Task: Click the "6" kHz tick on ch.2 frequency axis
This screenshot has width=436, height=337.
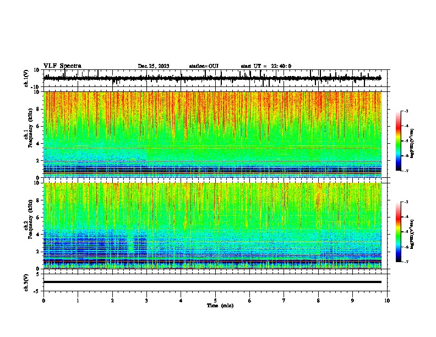Action: point(39,217)
